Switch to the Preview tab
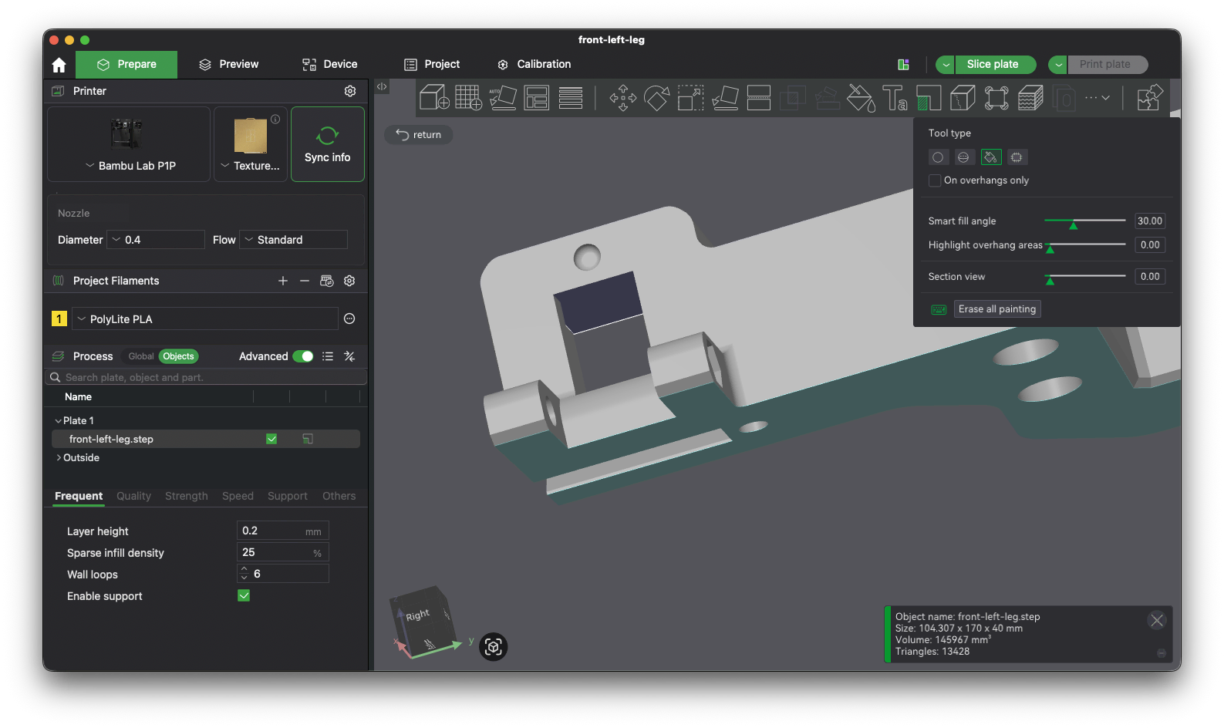Image resolution: width=1224 pixels, height=728 pixels. (x=228, y=64)
